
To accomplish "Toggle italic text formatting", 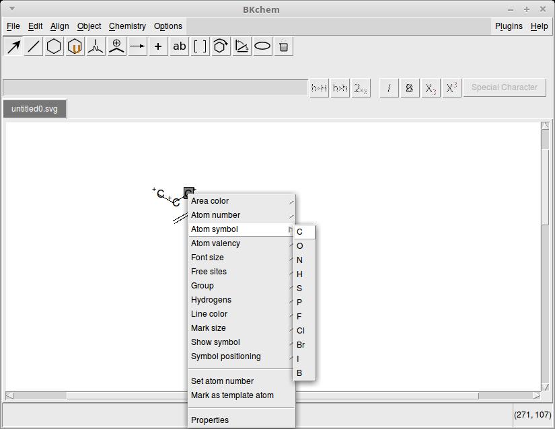I will point(389,88).
